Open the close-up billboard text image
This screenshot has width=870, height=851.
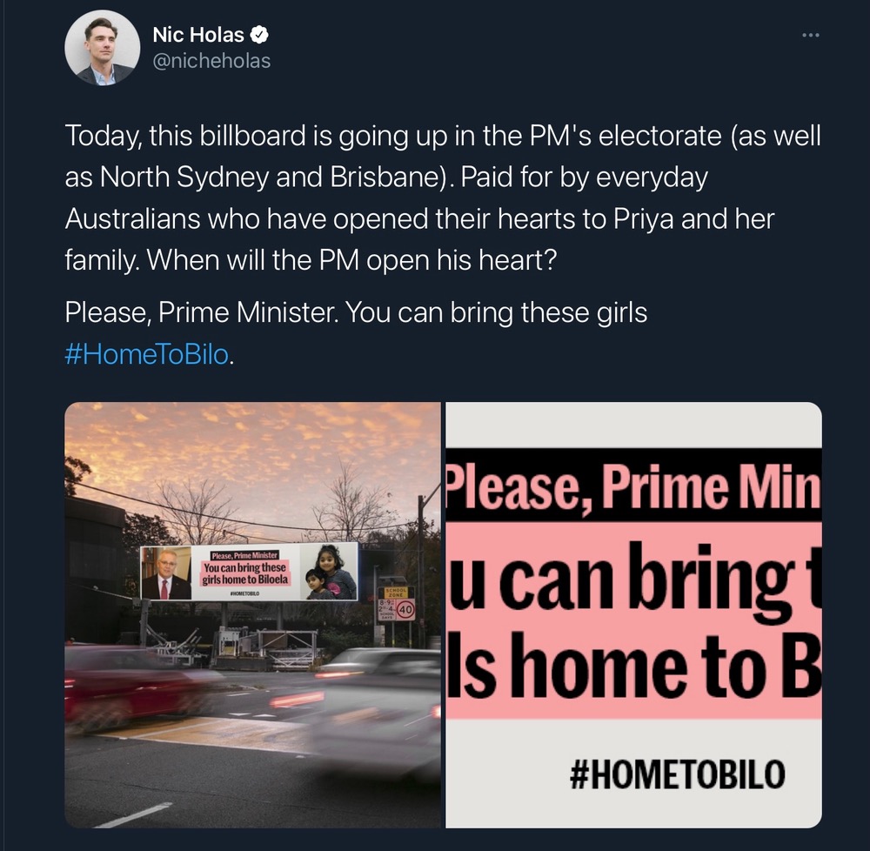(x=633, y=614)
